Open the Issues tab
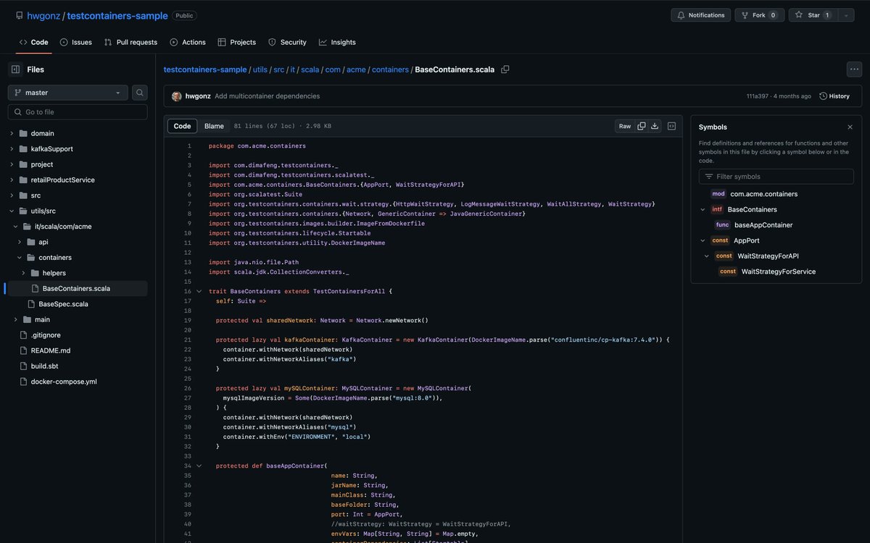This screenshot has height=543, width=870. click(x=75, y=42)
